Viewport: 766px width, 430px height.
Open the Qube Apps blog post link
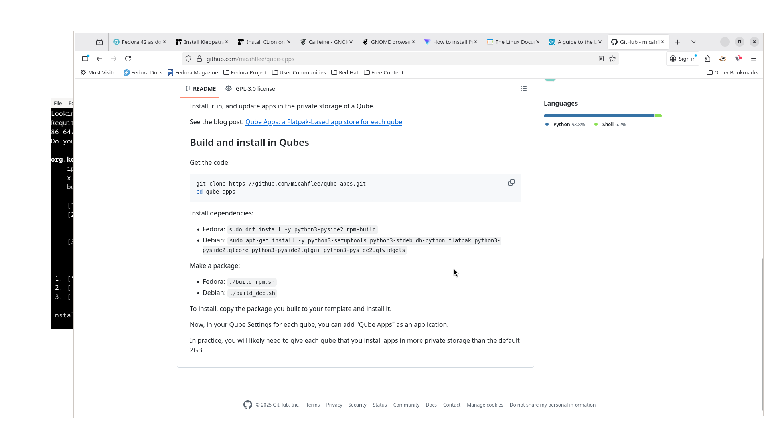pos(324,122)
